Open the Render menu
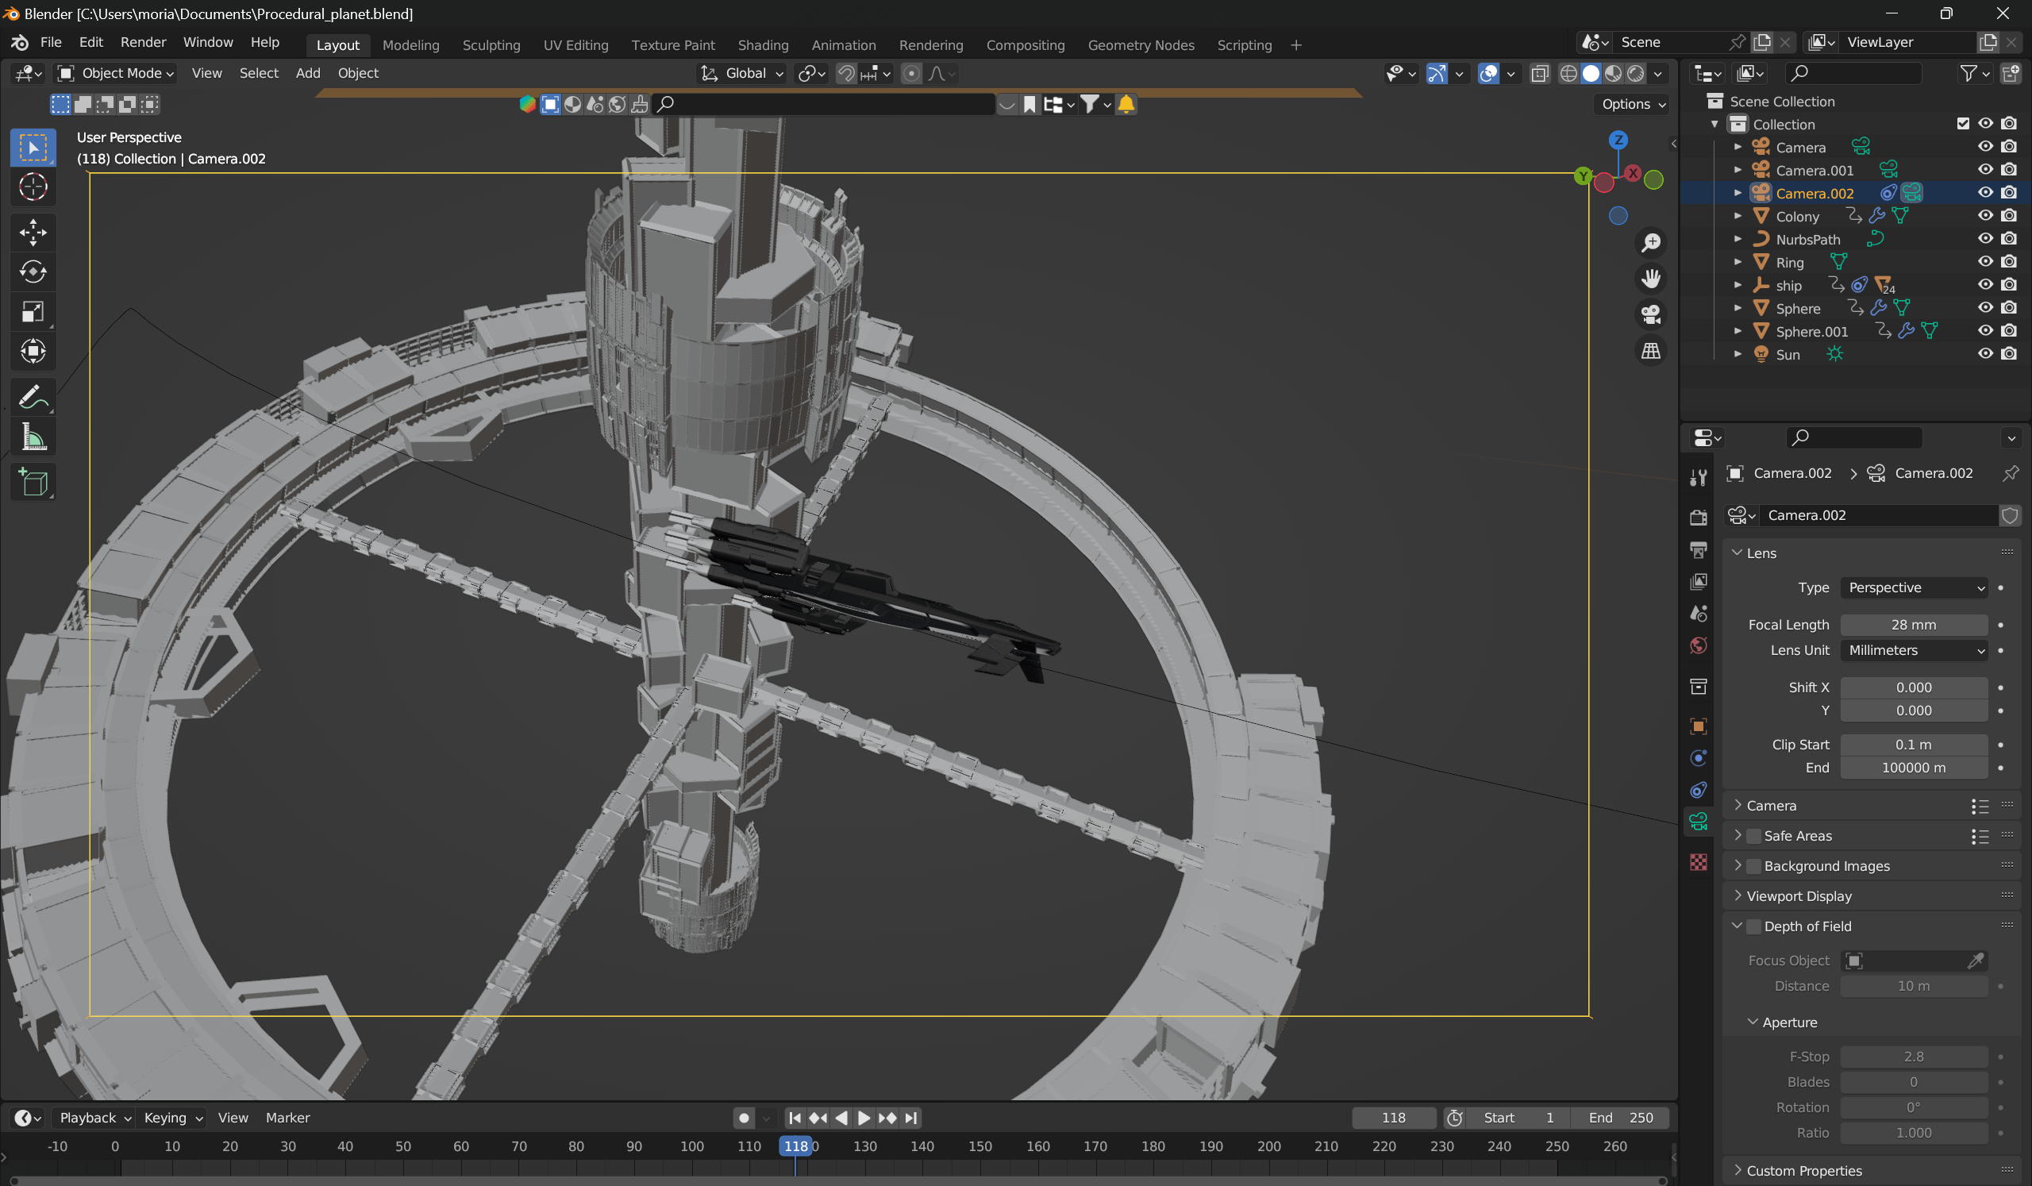This screenshot has width=2032, height=1186. (143, 42)
